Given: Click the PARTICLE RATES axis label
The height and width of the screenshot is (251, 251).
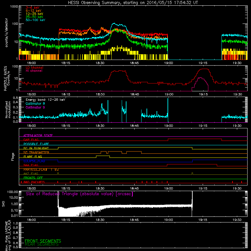Looking at the screenshot, I should point(5,78).
